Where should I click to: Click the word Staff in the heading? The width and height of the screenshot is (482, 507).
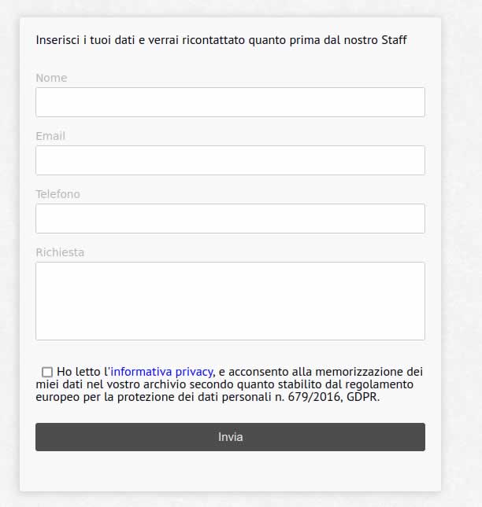(x=395, y=40)
